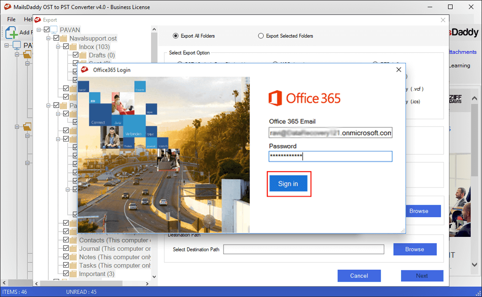Click Browse beside Select Destination Path

pos(415,249)
